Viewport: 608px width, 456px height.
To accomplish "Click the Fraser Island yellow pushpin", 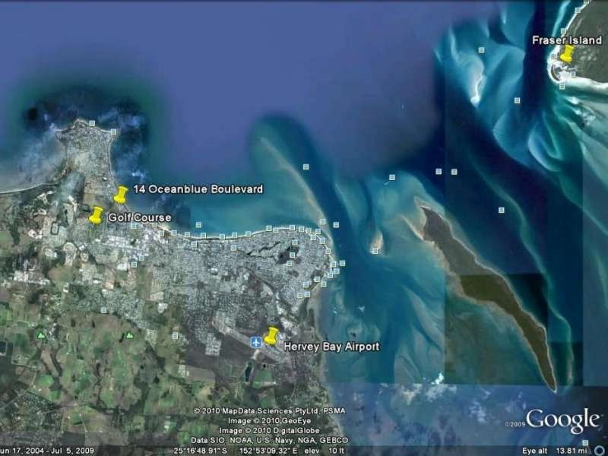I will (569, 53).
